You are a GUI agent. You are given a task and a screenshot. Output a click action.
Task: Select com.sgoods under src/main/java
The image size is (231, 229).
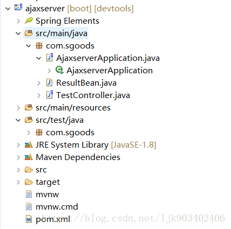click(70, 46)
